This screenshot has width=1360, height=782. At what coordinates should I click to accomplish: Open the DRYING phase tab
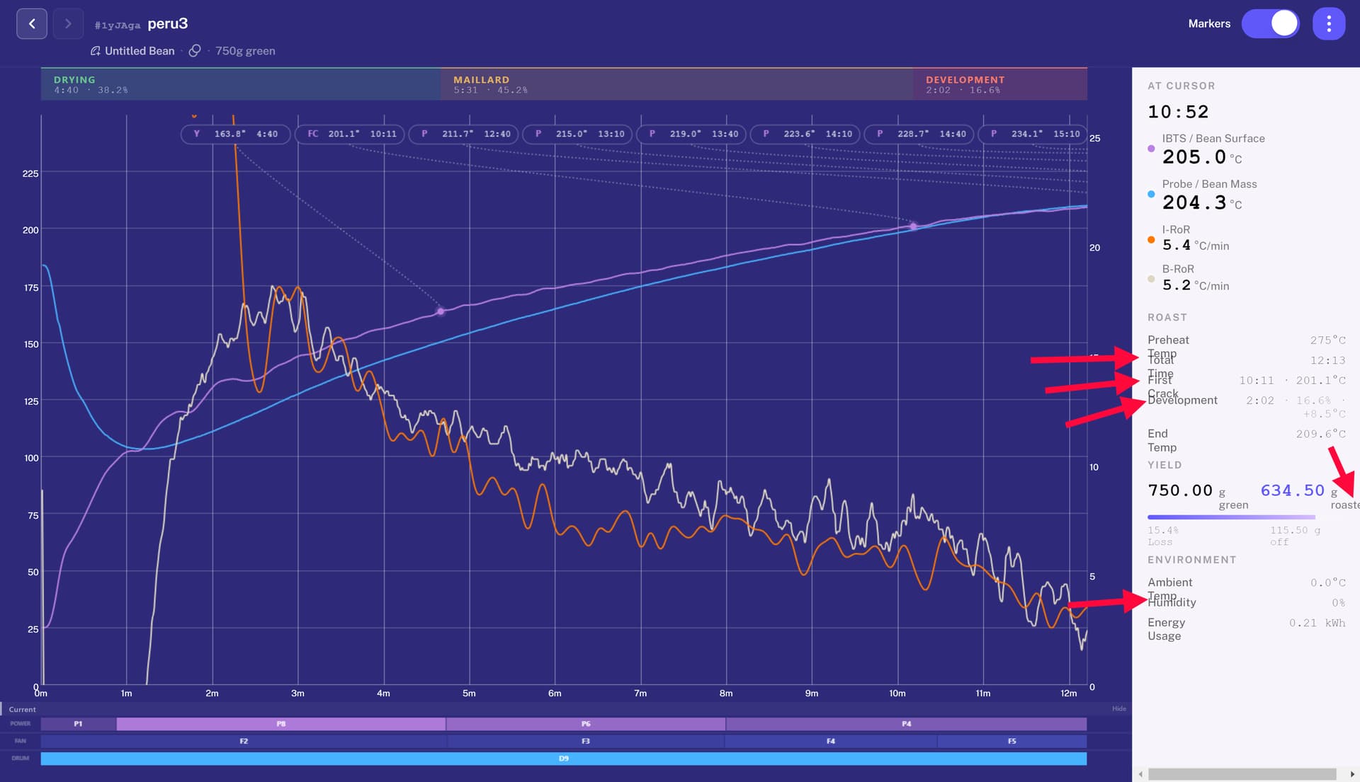click(241, 84)
